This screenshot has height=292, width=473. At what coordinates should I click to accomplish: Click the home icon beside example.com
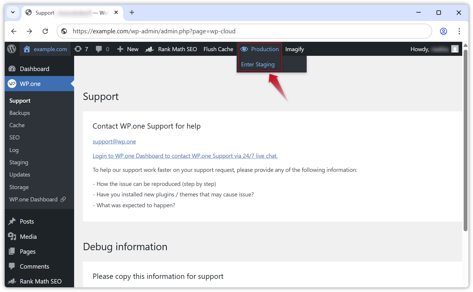click(x=27, y=49)
